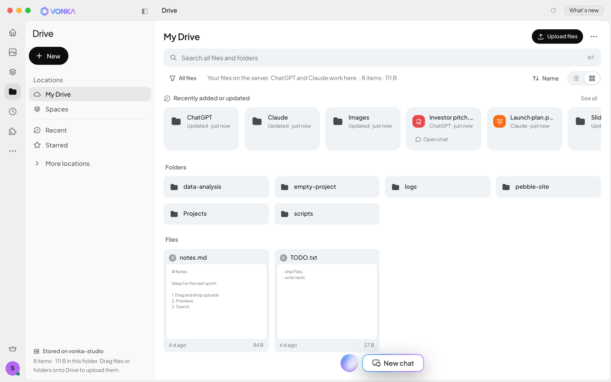Click the crown upgrade icon
611x382 pixels.
(x=13, y=349)
